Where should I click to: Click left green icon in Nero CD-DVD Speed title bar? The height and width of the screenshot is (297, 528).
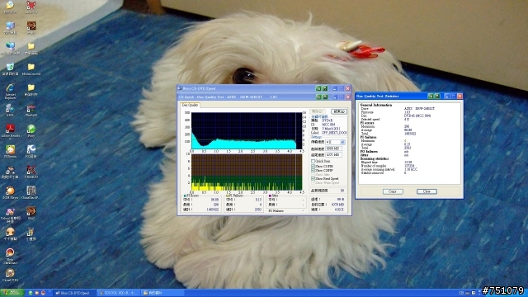pyautogui.click(x=318, y=88)
